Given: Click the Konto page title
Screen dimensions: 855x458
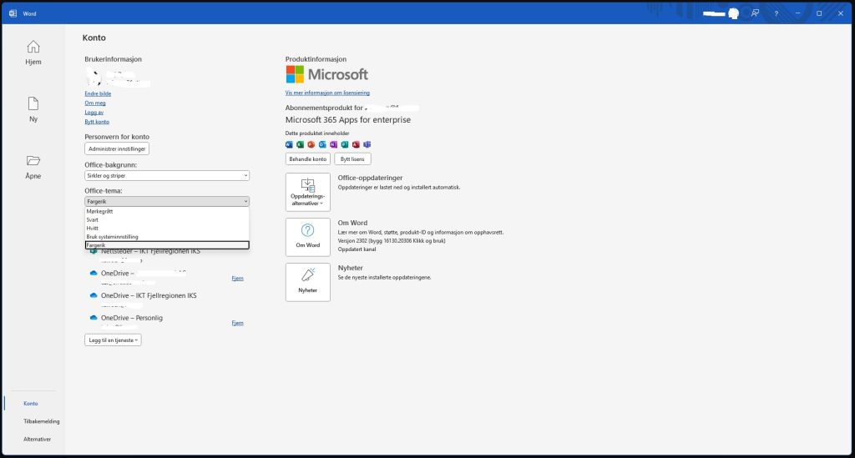Looking at the screenshot, I should point(94,38).
